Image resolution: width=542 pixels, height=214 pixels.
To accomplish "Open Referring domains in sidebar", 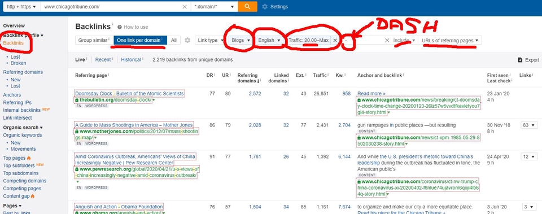I will pyautogui.click(x=23, y=72).
